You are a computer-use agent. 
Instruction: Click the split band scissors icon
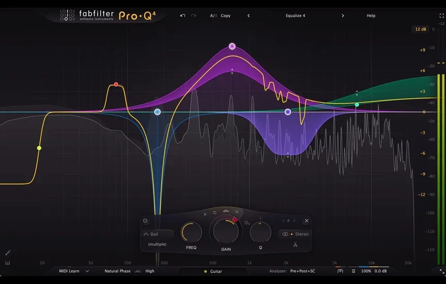tap(295, 245)
